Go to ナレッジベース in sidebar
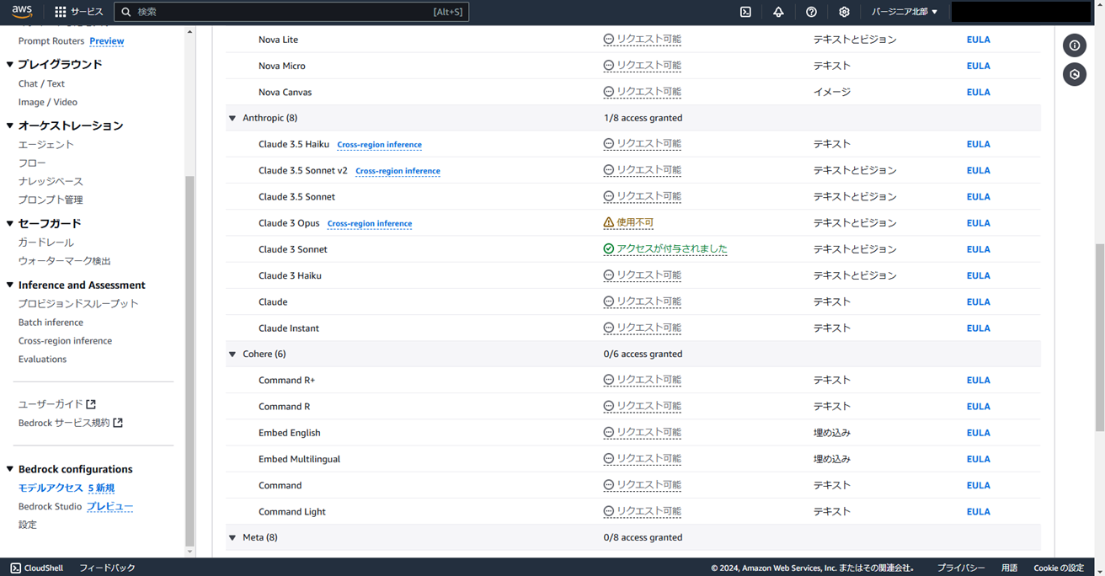 pos(51,181)
